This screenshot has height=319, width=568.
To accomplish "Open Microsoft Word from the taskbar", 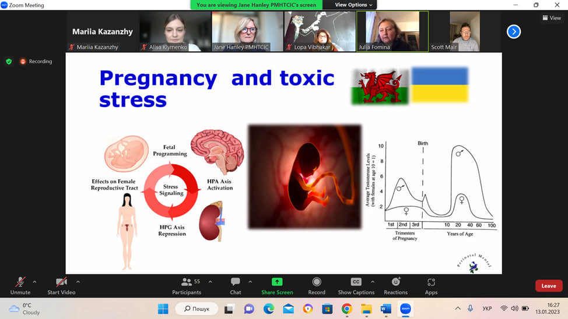I will [385, 309].
